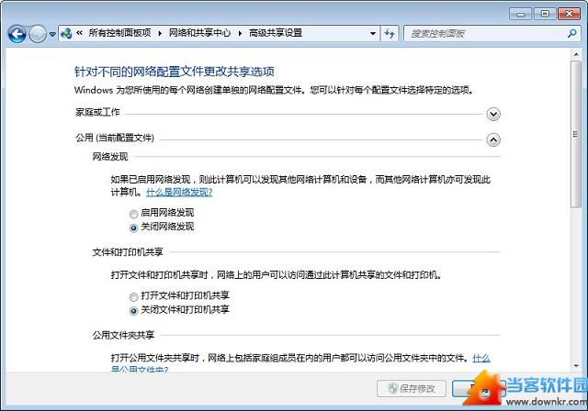Expand arrow after 网络和共享中心 breadcrumb
Viewport: 588px width, 411px height.
pyautogui.click(x=240, y=33)
